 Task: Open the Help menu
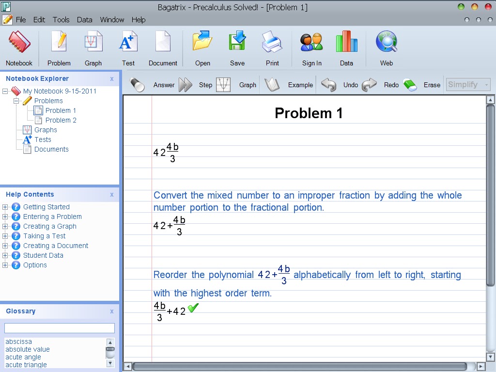click(x=139, y=19)
